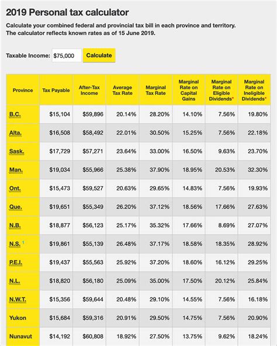Click the After-Tax Income column header

point(89,90)
